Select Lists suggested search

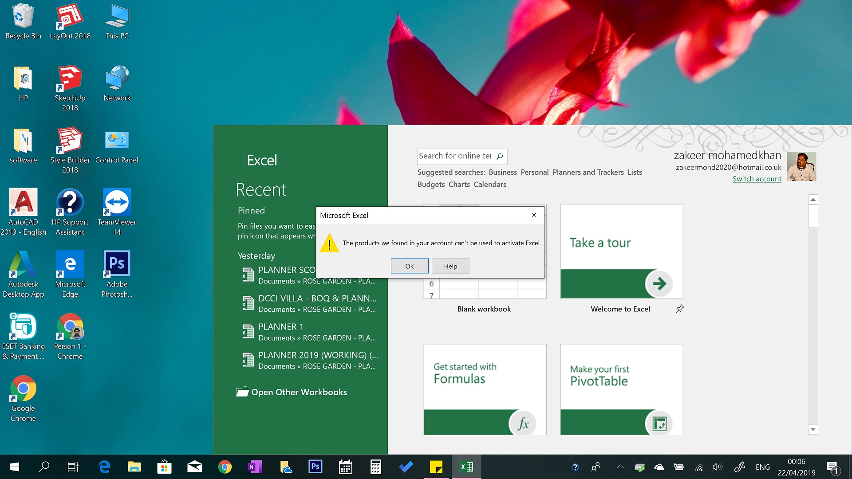pos(635,172)
